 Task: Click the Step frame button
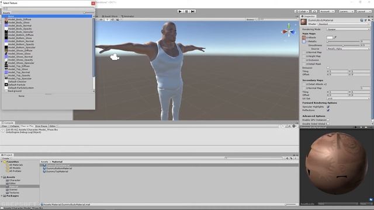193,12
